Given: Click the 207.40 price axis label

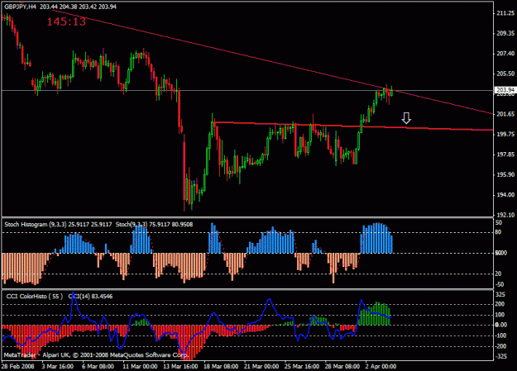Looking at the screenshot, I should pyautogui.click(x=505, y=54).
